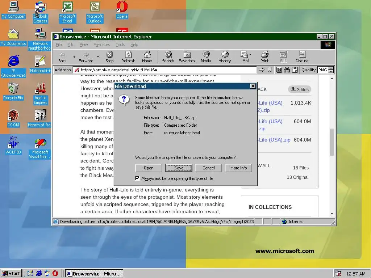
Task: Click the Internet zone status indicator
Action: click(x=292, y=222)
